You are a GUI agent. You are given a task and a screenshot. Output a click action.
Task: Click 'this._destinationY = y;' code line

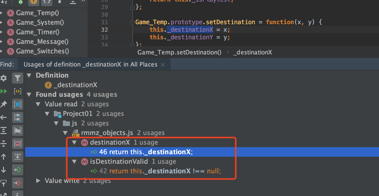[x=190, y=37]
